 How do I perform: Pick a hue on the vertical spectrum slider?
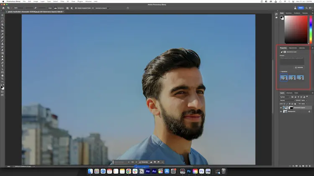(311, 29)
